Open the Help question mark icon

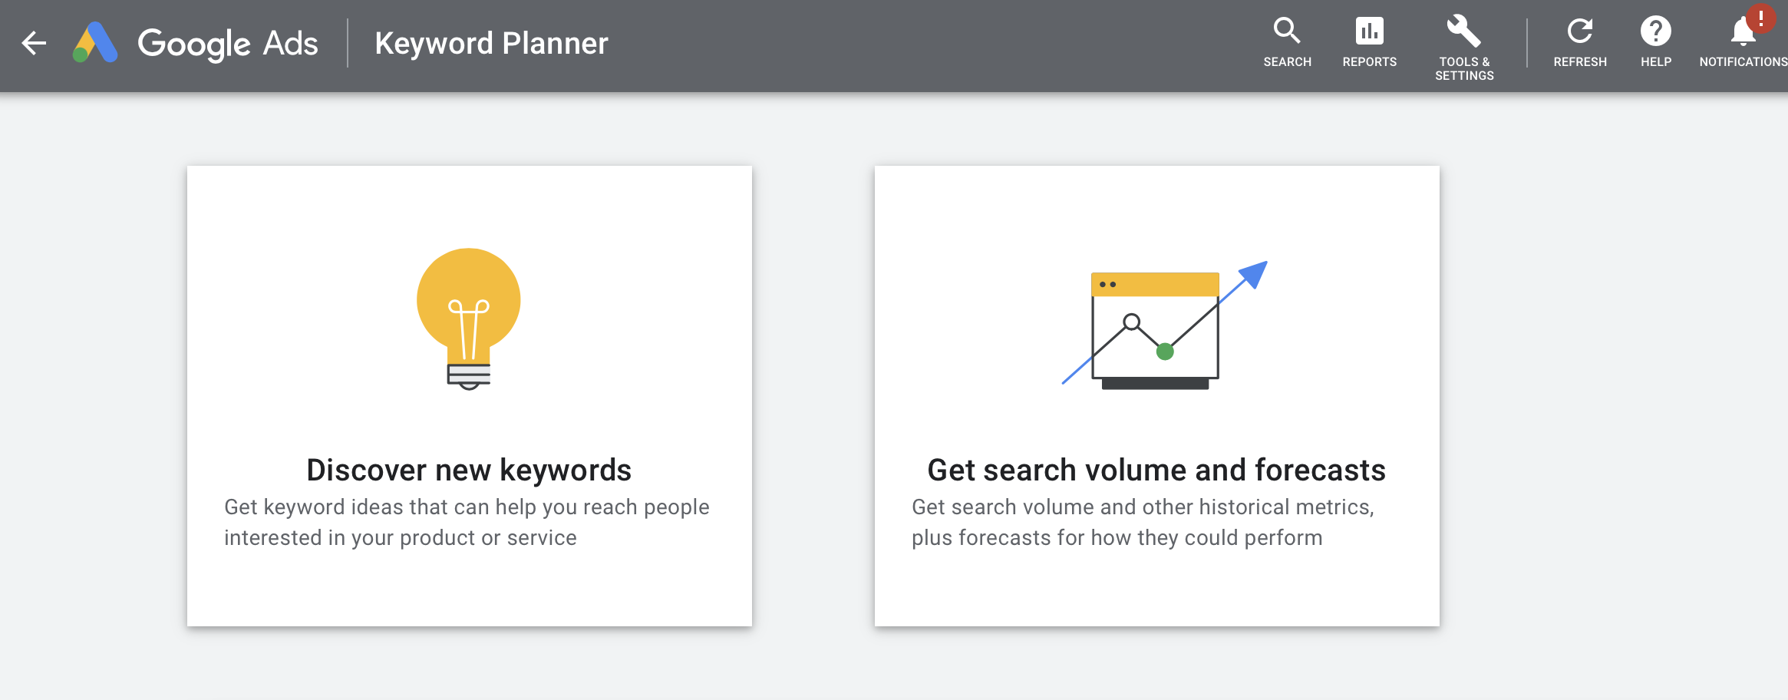1655,32
